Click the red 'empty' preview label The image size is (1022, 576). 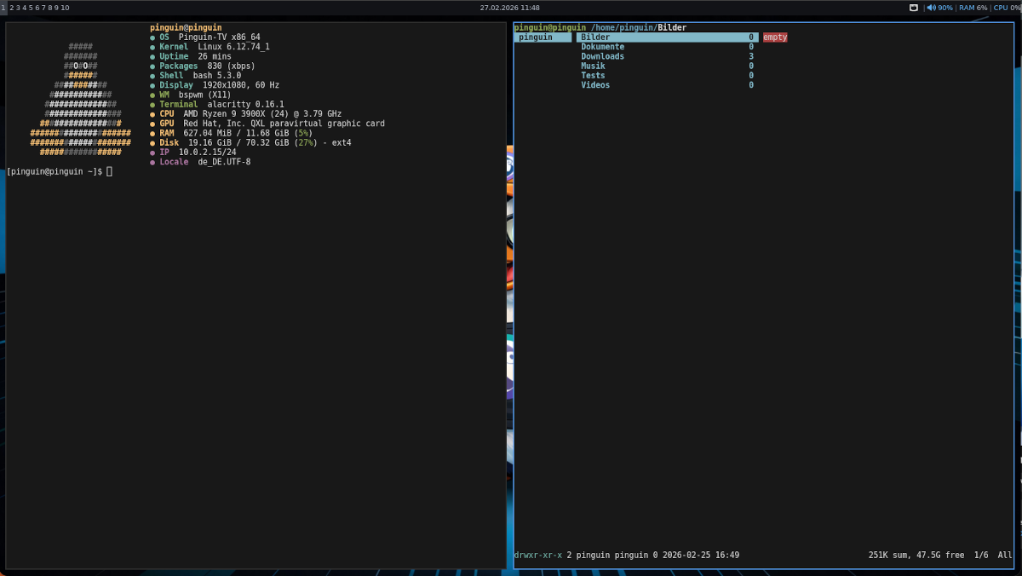[775, 37]
